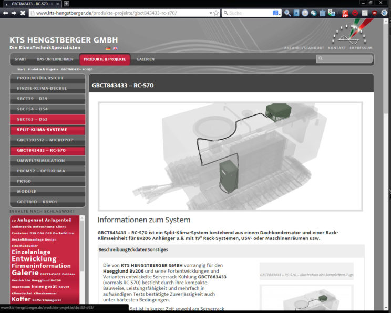Switch site language to English flag
Image resolution: width=391 pixels, height=313 pixels.
115,48
